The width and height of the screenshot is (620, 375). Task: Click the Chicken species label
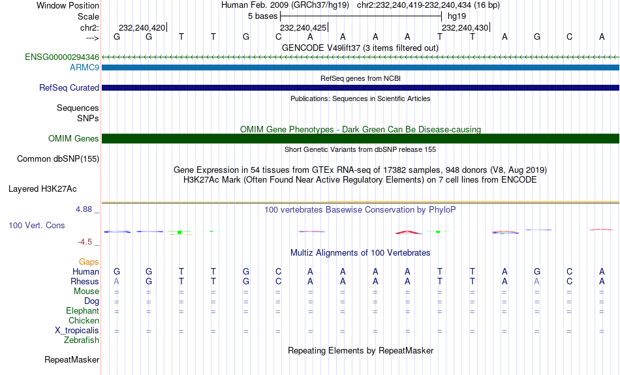(x=84, y=320)
